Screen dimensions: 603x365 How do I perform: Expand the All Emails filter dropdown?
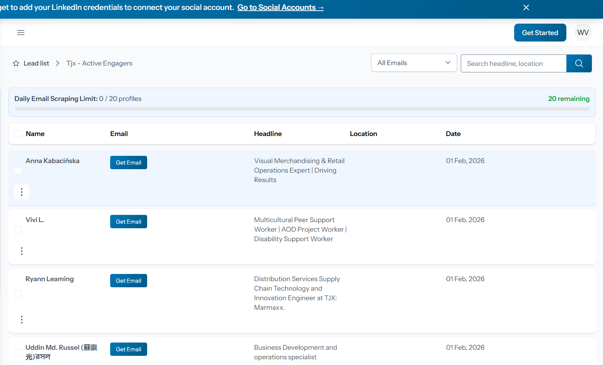tap(414, 63)
